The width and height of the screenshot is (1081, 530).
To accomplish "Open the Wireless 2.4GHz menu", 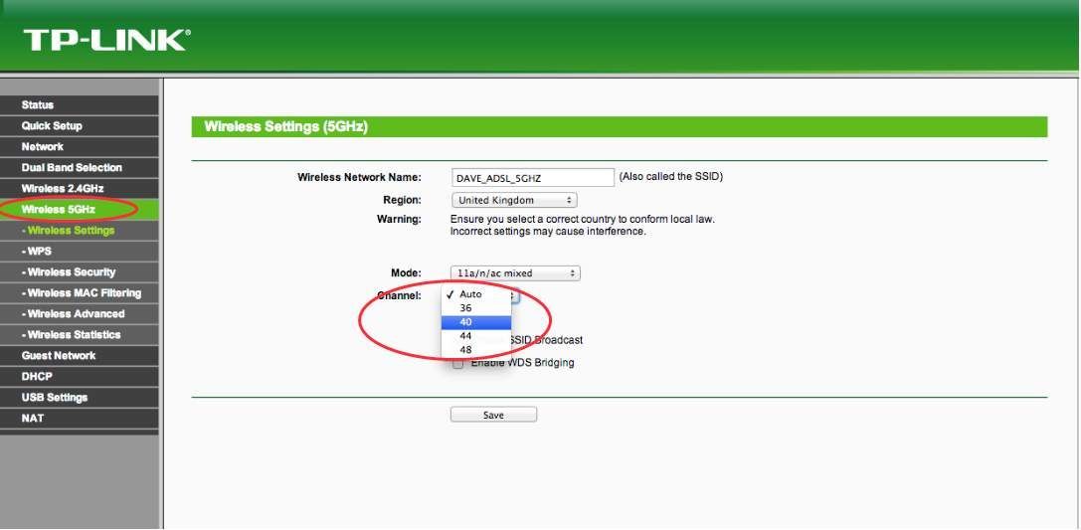I will coord(80,188).
